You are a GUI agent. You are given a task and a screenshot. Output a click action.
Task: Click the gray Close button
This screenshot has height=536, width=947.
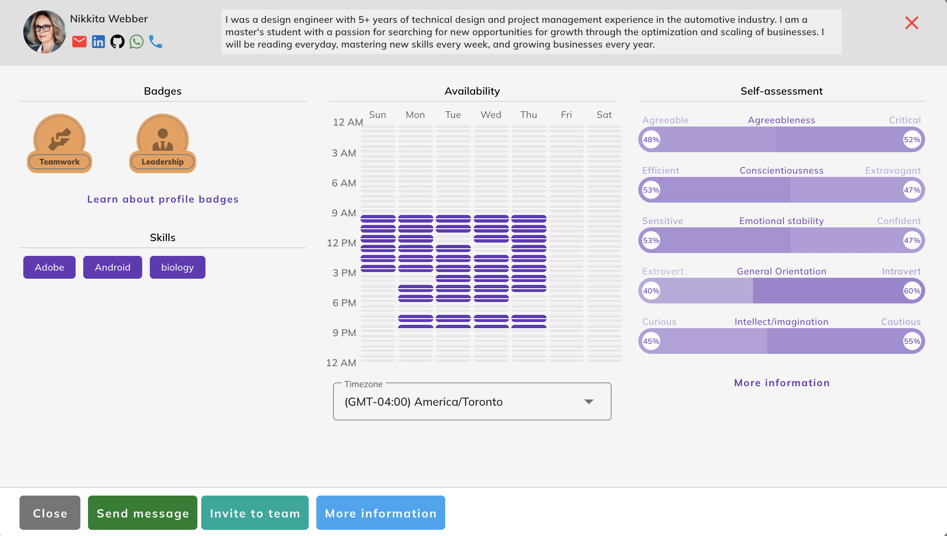pyautogui.click(x=50, y=513)
